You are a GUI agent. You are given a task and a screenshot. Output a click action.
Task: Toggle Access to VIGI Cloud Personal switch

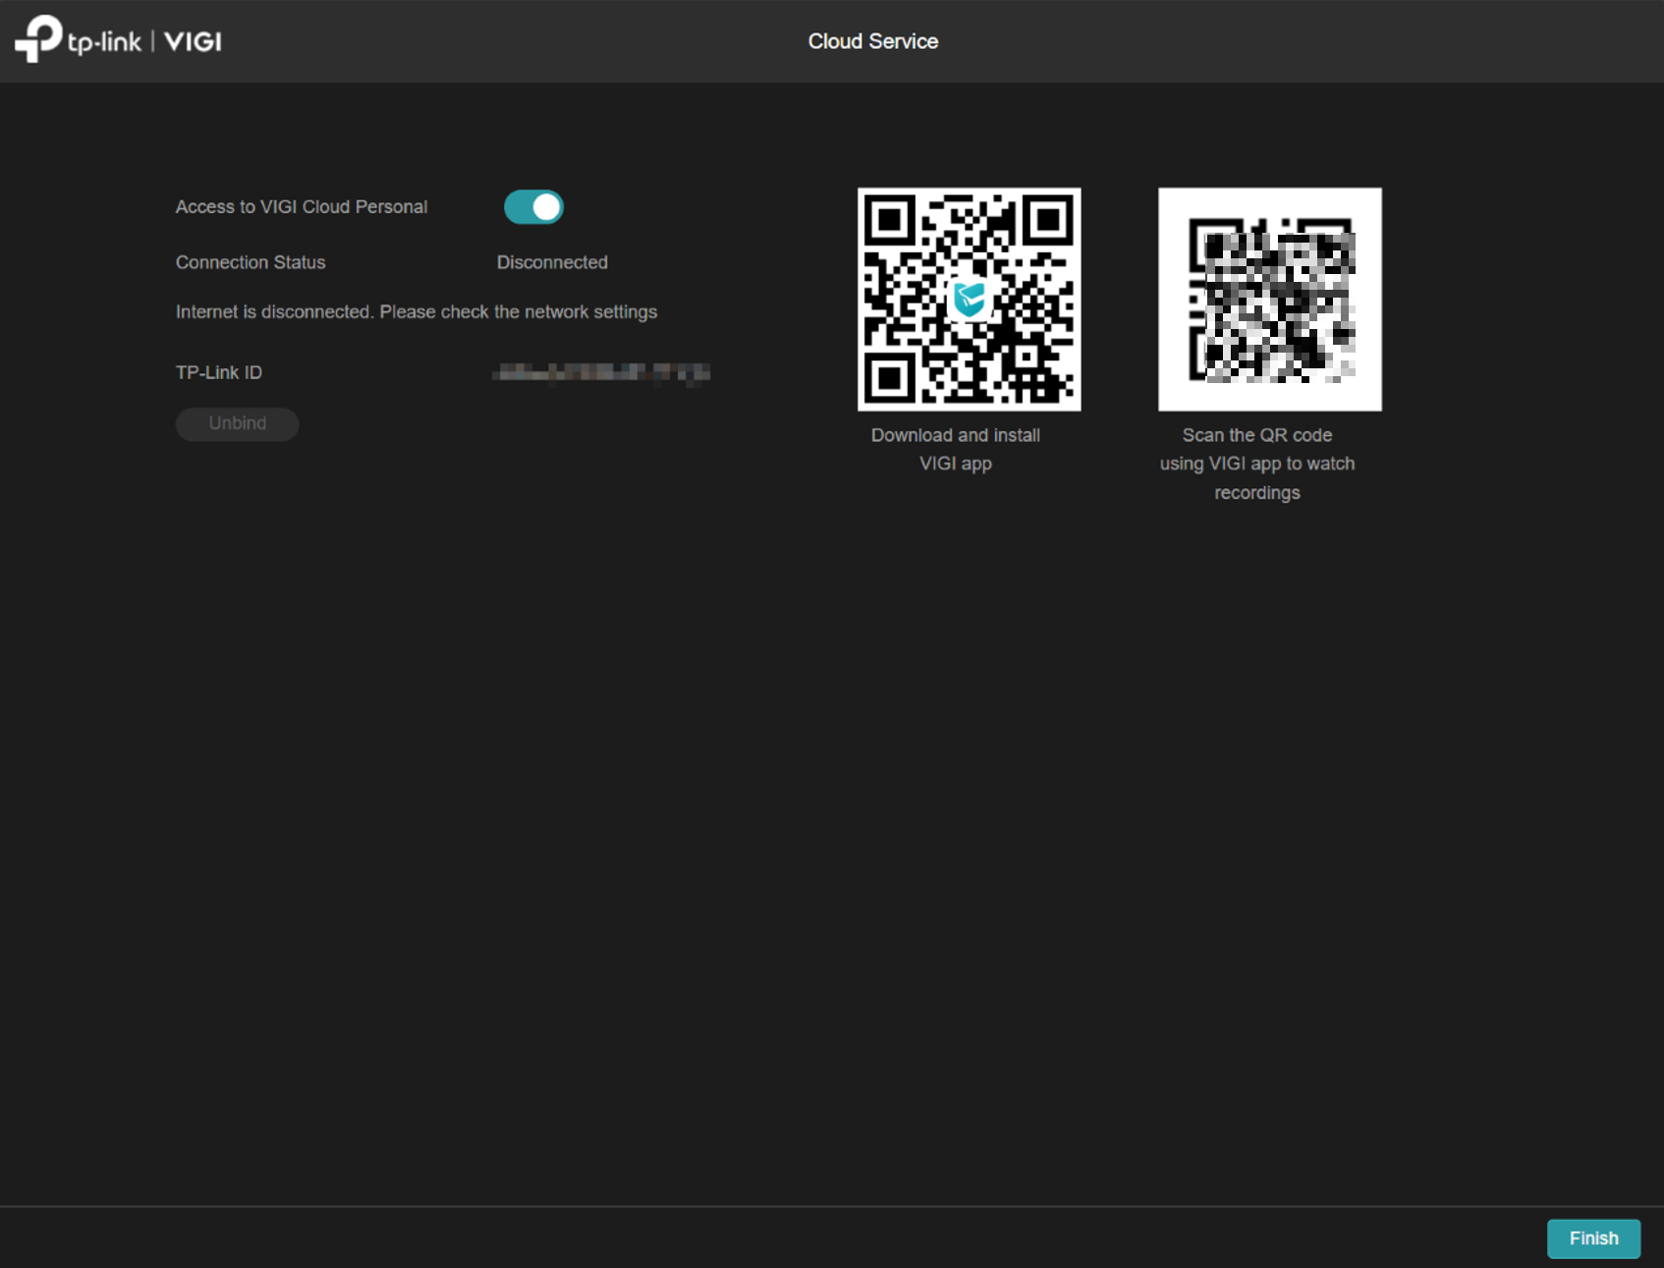[x=533, y=207]
